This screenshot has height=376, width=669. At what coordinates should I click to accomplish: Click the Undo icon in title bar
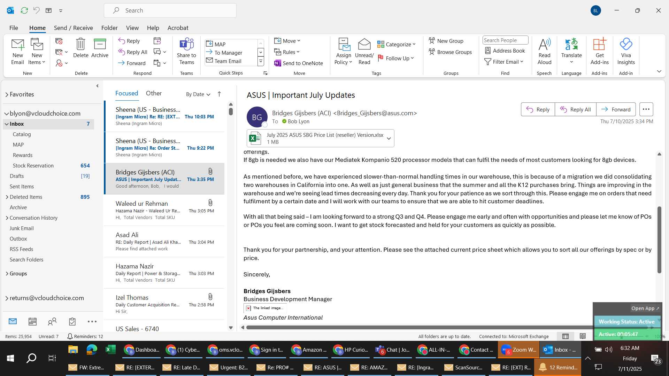(x=36, y=10)
